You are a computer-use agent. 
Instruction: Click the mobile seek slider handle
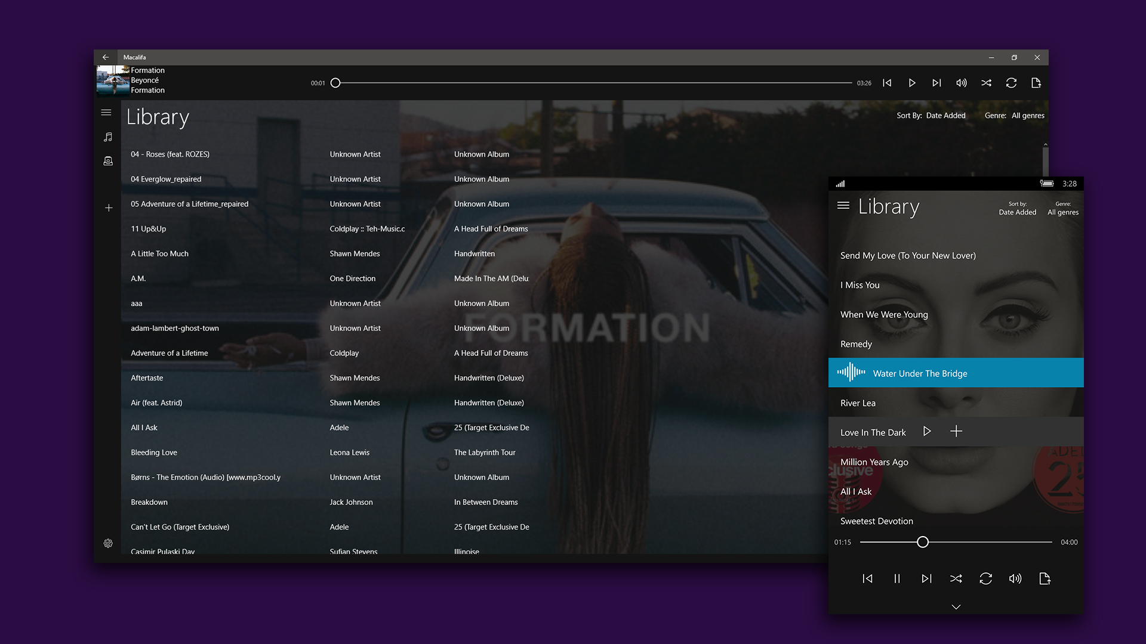point(923,542)
